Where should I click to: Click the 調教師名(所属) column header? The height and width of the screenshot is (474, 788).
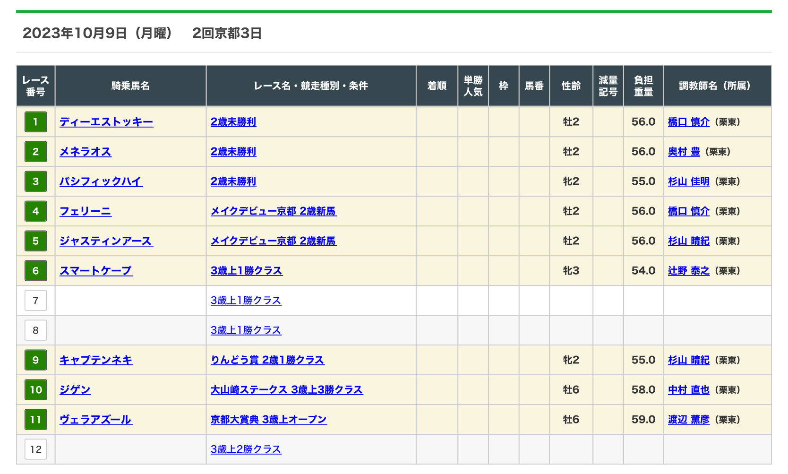point(718,86)
